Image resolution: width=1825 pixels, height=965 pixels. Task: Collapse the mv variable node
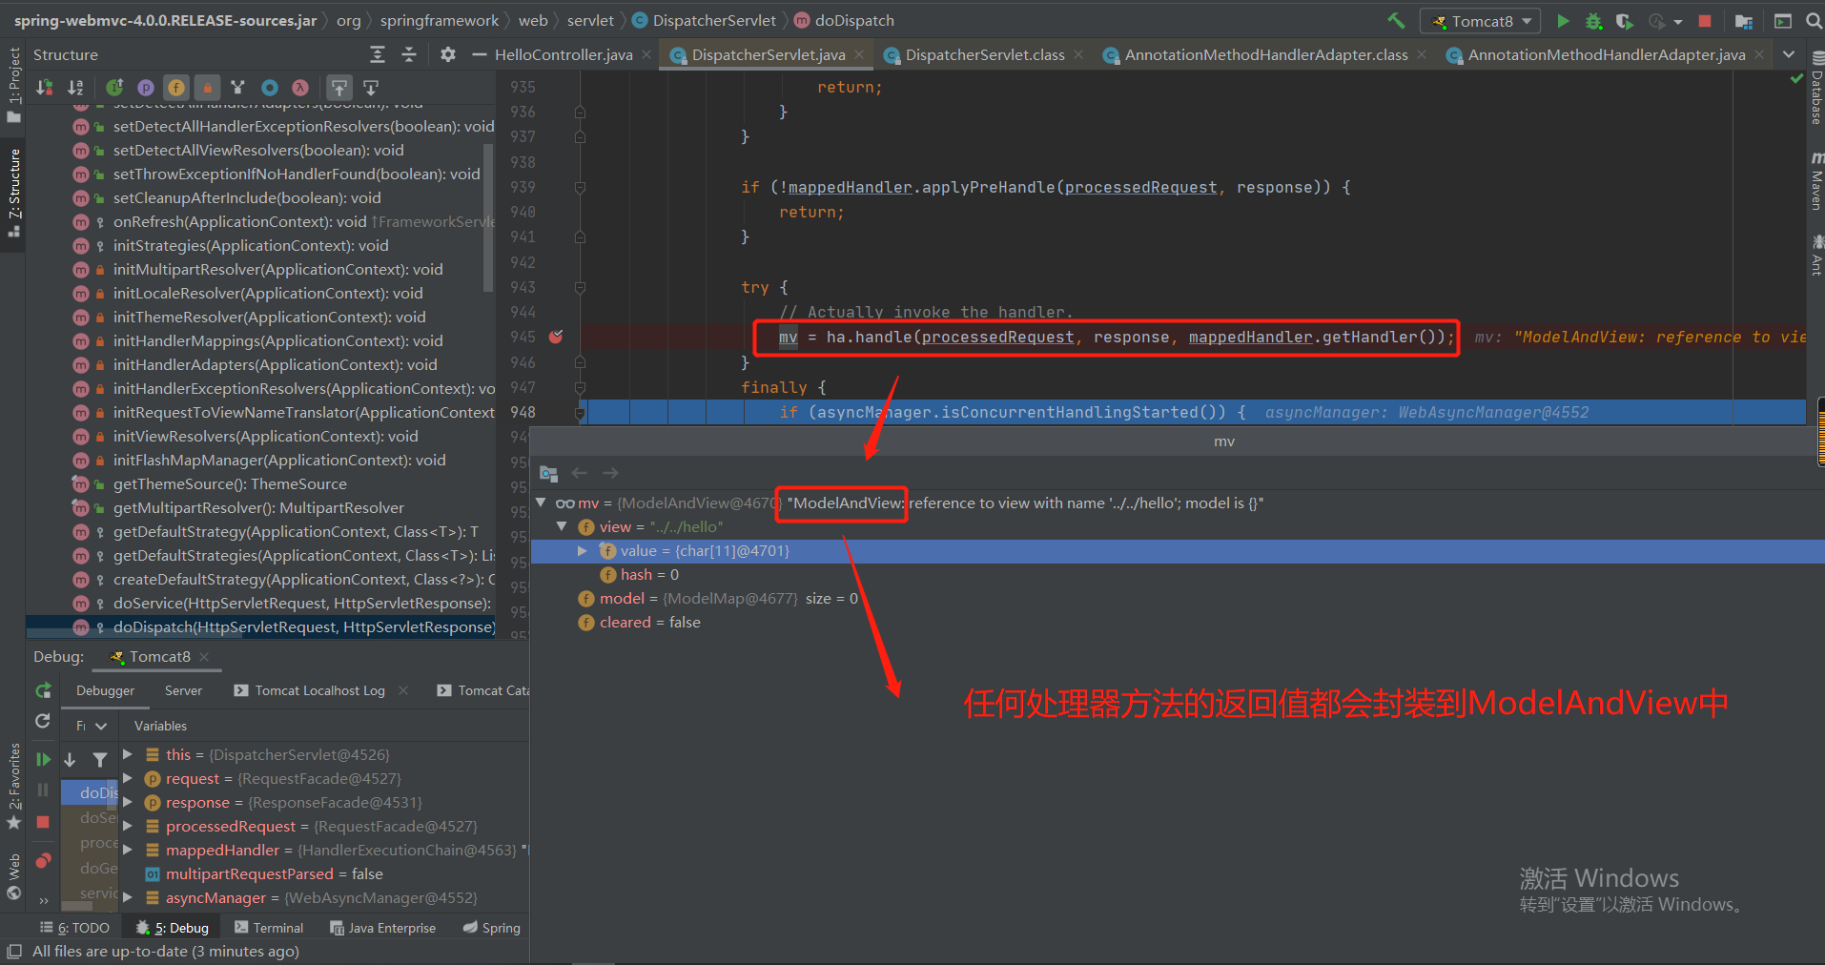[541, 503]
